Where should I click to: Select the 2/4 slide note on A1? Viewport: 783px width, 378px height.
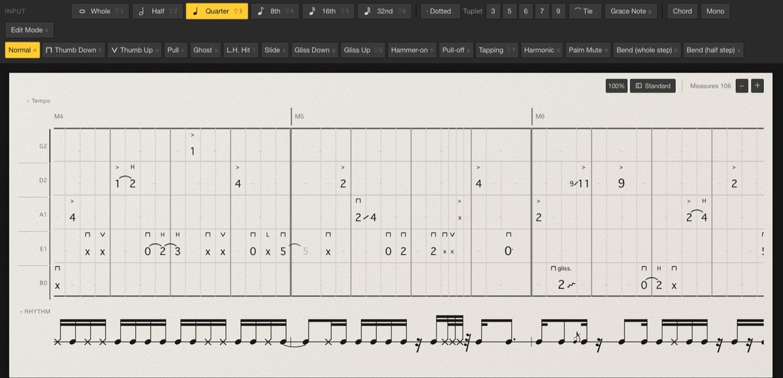click(366, 218)
